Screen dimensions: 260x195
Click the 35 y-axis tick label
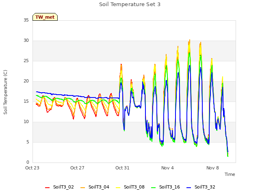coord(26,20)
